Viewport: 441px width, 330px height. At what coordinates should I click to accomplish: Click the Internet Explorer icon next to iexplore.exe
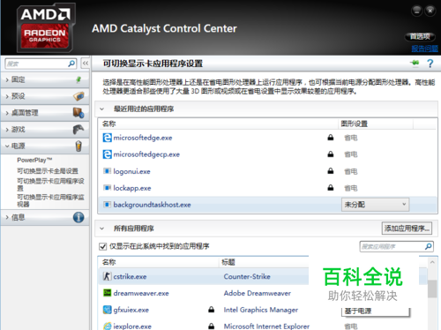coord(107,326)
